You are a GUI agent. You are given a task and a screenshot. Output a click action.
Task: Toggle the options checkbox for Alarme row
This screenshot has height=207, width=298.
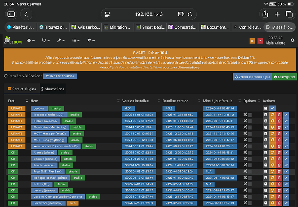250,153
